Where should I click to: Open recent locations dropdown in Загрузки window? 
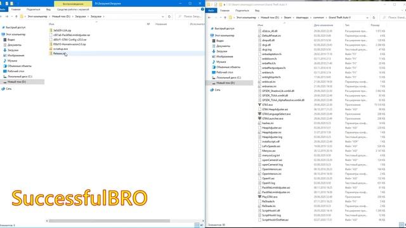pyautogui.click(x=12, y=16)
